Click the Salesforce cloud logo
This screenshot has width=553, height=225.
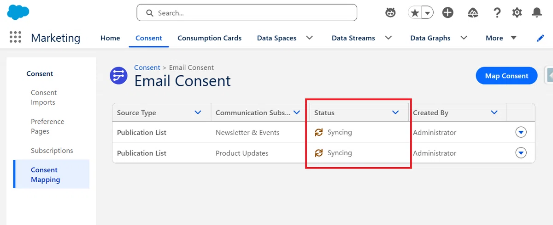pos(18,12)
